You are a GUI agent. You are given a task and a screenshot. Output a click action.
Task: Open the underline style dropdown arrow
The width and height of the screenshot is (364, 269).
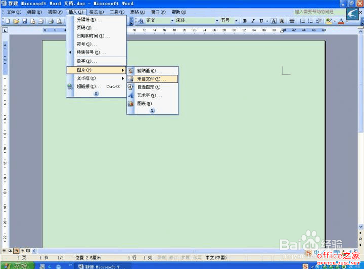(x=267, y=21)
